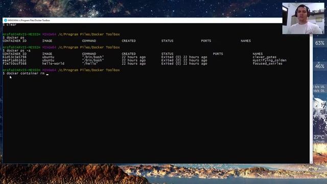
Task: Click the mystifying_colden container name
Action: tap(269, 60)
